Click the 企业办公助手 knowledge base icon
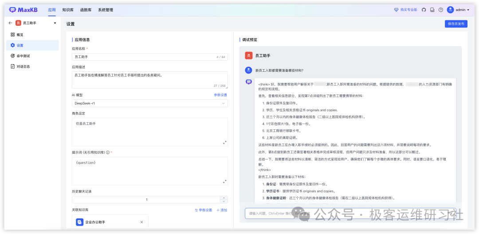This screenshot has width=479, height=234. [80, 222]
